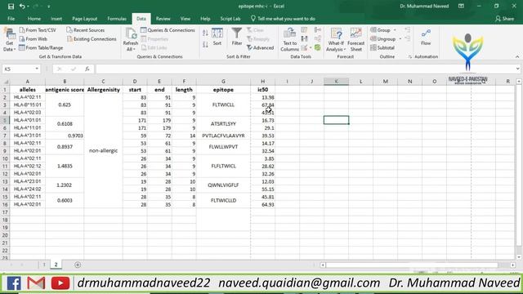Open Queries & Connections pane
This screenshot has width=523, height=294.
(x=168, y=30)
